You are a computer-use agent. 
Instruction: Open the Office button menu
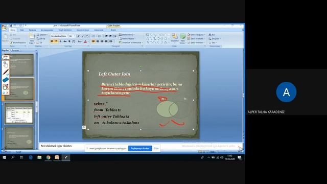pyautogui.click(x=4, y=27)
